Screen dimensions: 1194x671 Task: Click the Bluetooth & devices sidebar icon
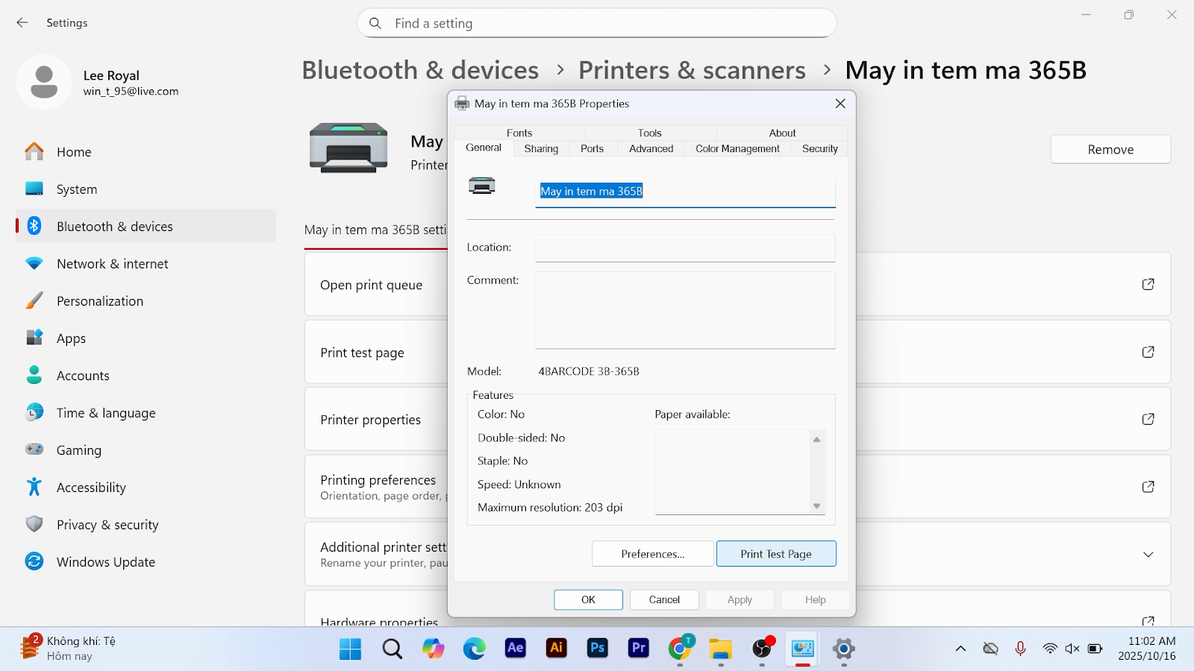pyautogui.click(x=34, y=226)
